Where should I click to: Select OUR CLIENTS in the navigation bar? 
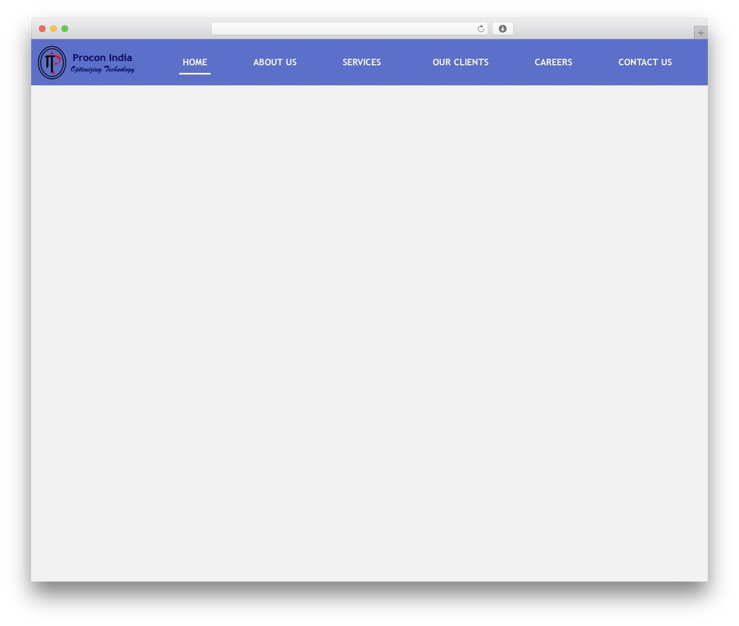pos(460,62)
